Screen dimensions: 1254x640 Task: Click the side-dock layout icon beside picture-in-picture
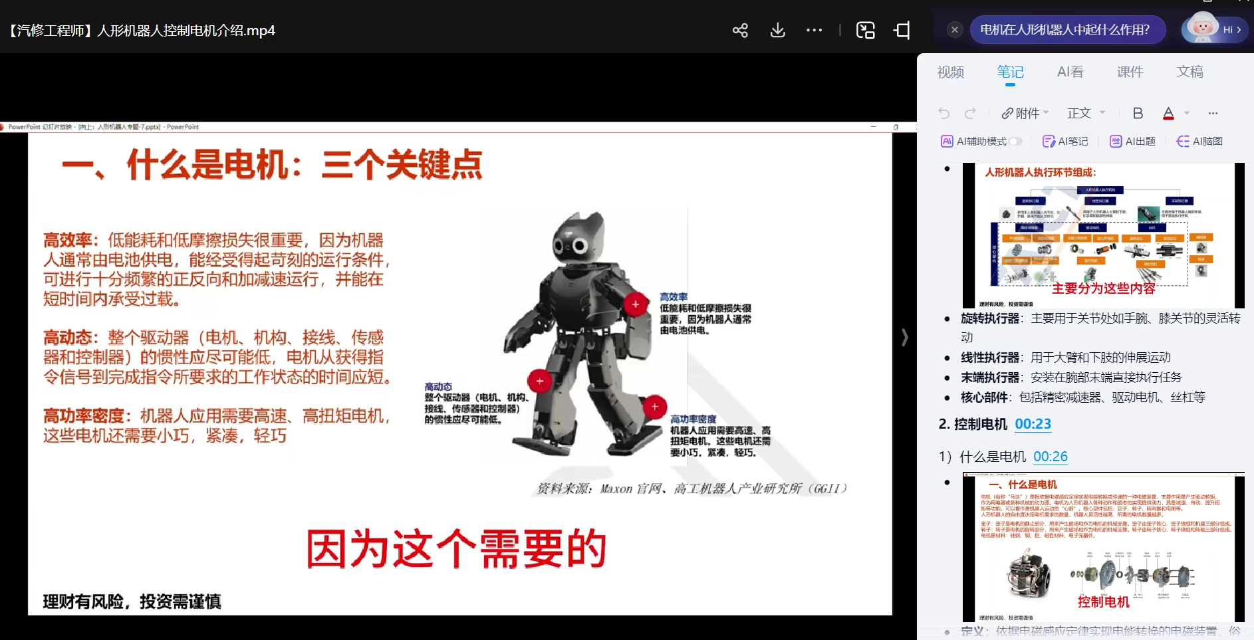902,30
